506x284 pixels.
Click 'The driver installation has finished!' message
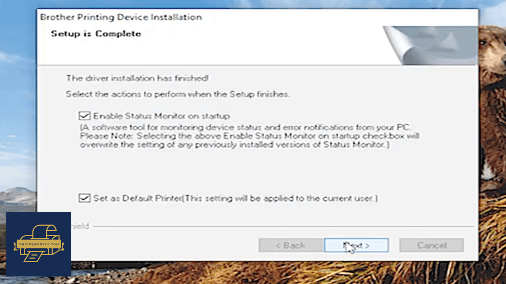pos(137,78)
